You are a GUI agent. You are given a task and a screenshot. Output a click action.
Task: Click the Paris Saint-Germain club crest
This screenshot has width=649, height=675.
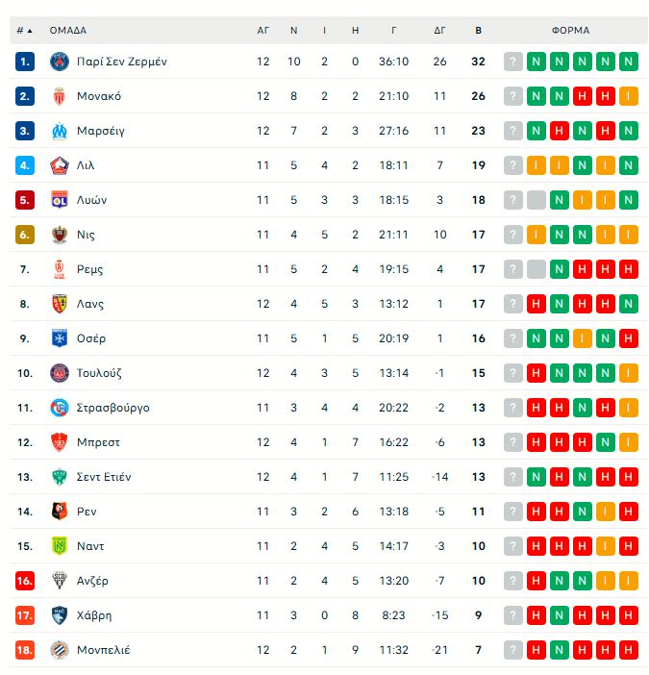tap(60, 62)
